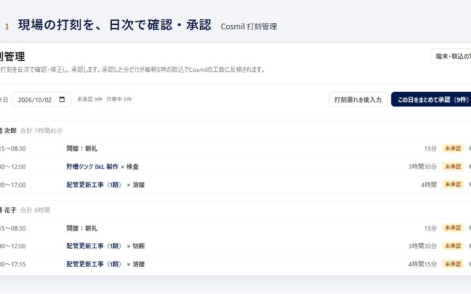471x294 pixels.
Task: Approve all with この日をまとめて承認（9件）
Action: pyautogui.click(x=431, y=99)
